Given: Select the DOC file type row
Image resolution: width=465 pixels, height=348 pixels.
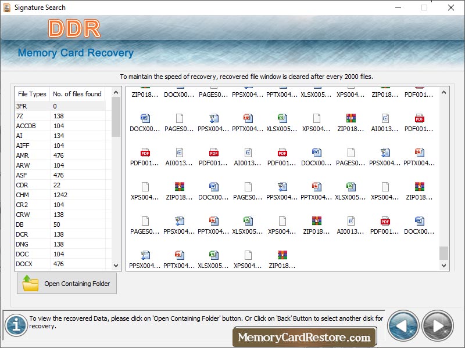Looking at the screenshot, I should coord(60,254).
